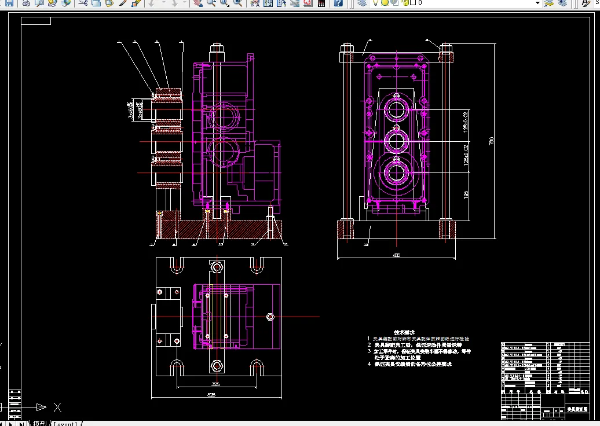
Task: Open the Tool Palettes window
Action: (x=281, y=3)
